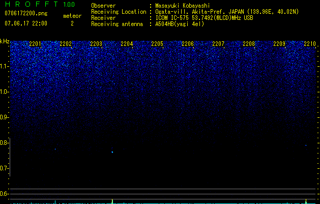
Task: Click the yellow detection spike under 2210
Action: pyautogui.click(x=306, y=201)
